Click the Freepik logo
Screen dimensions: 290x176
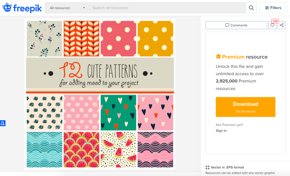coord(22,8)
